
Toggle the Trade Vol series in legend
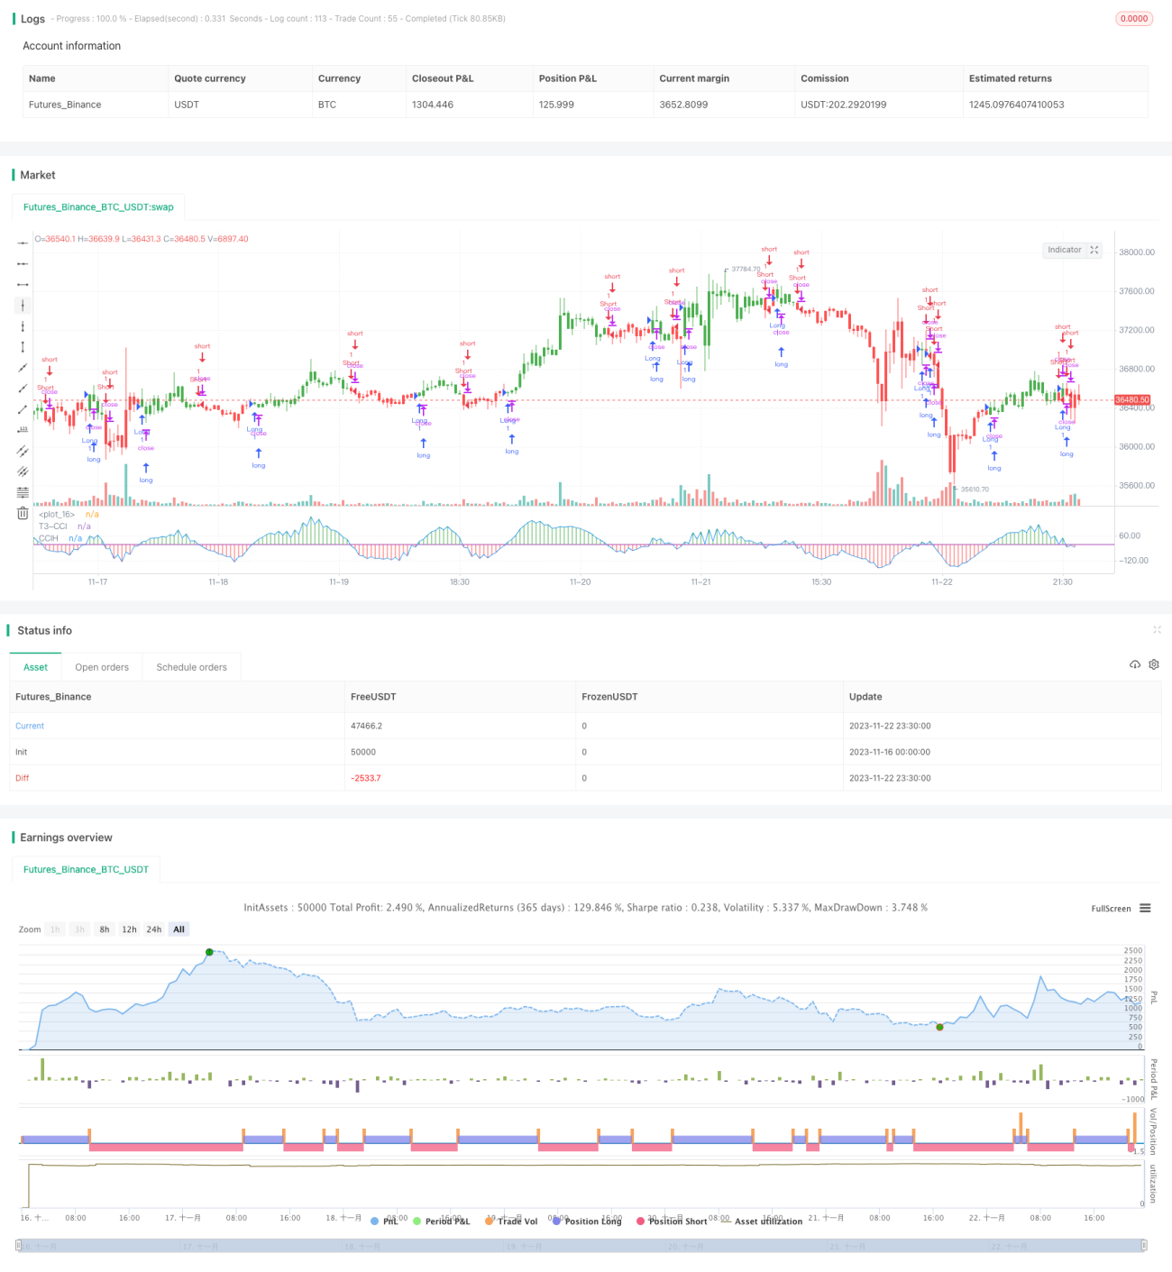[x=511, y=1221]
